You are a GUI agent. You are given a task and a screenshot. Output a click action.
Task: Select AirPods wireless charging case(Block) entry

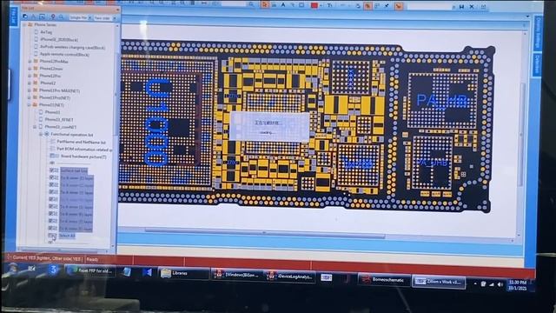click(x=72, y=47)
